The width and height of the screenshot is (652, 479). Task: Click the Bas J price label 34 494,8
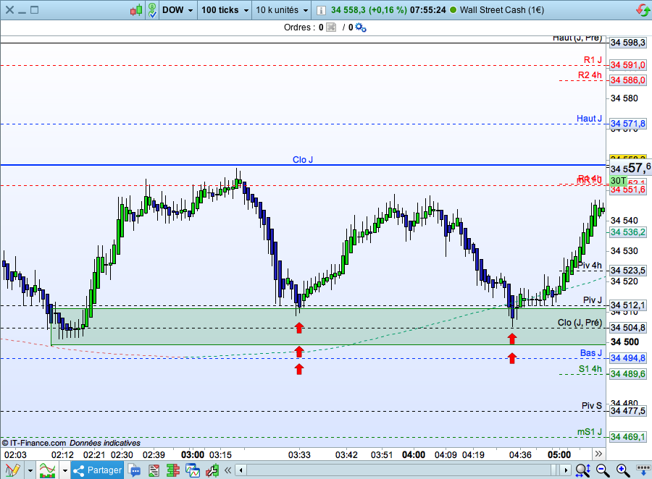(x=628, y=358)
